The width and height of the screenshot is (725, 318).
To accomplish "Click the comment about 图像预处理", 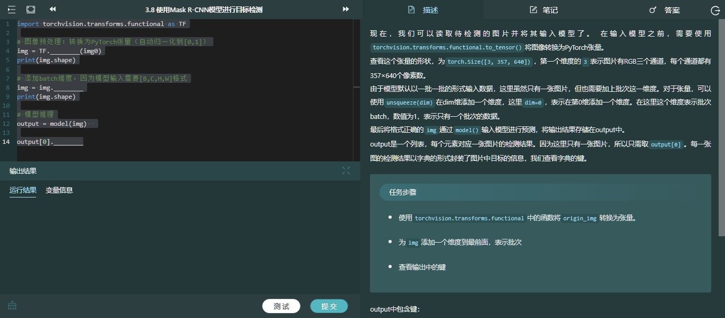I will click(x=112, y=41).
